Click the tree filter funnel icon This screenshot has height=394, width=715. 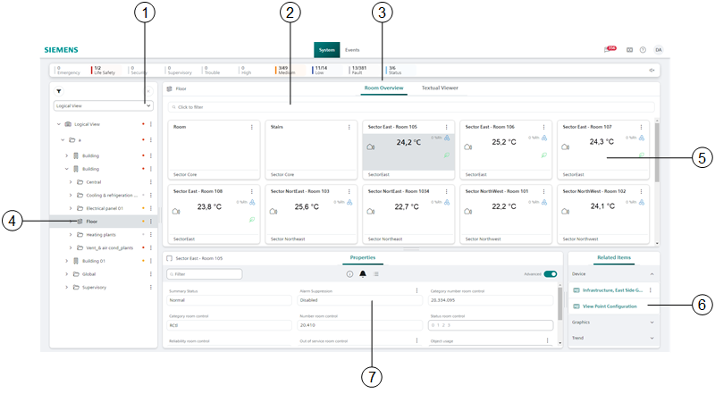(x=59, y=90)
